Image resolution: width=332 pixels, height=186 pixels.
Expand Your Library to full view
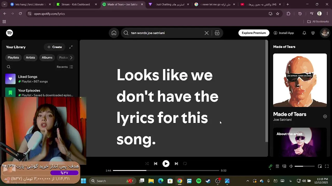(71, 47)
